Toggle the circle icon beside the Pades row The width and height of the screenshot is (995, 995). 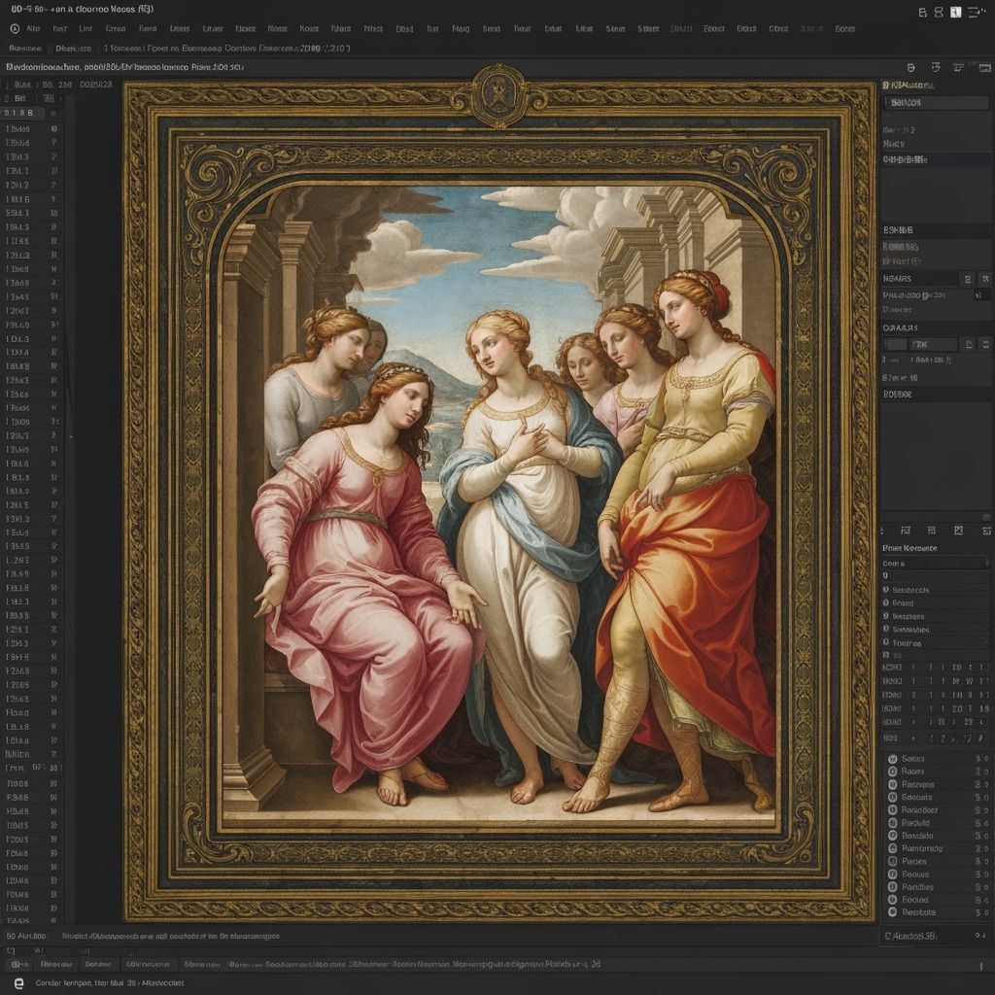pyautogui.click(x=893, y=861)
